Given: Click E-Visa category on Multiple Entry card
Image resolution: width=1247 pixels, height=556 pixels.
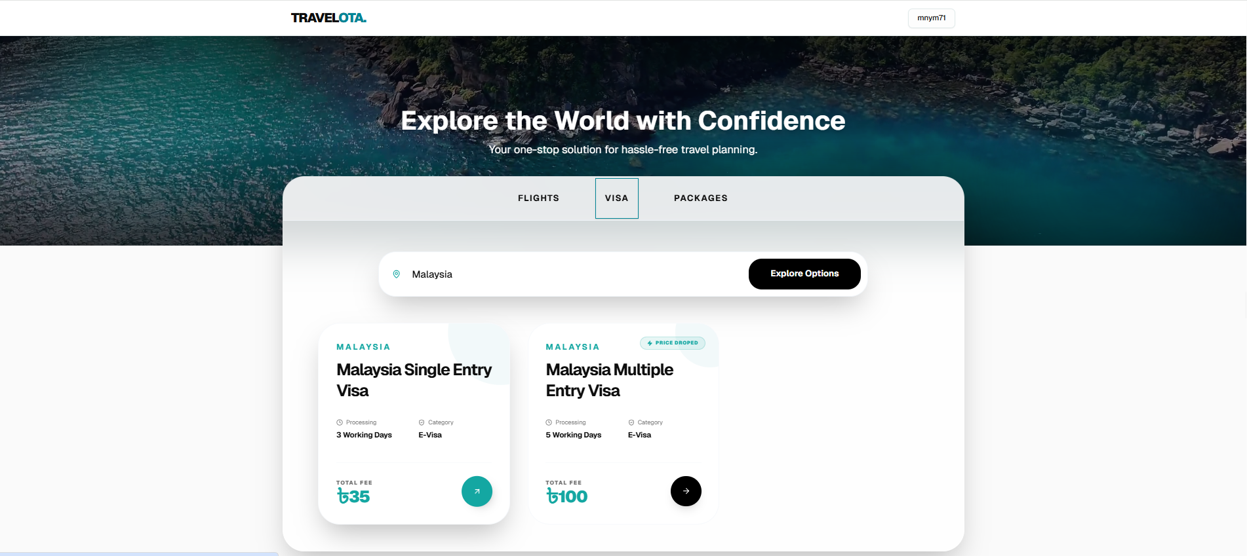Looking at the screenshot, I should pyautogui.click(x=640, y=435).
